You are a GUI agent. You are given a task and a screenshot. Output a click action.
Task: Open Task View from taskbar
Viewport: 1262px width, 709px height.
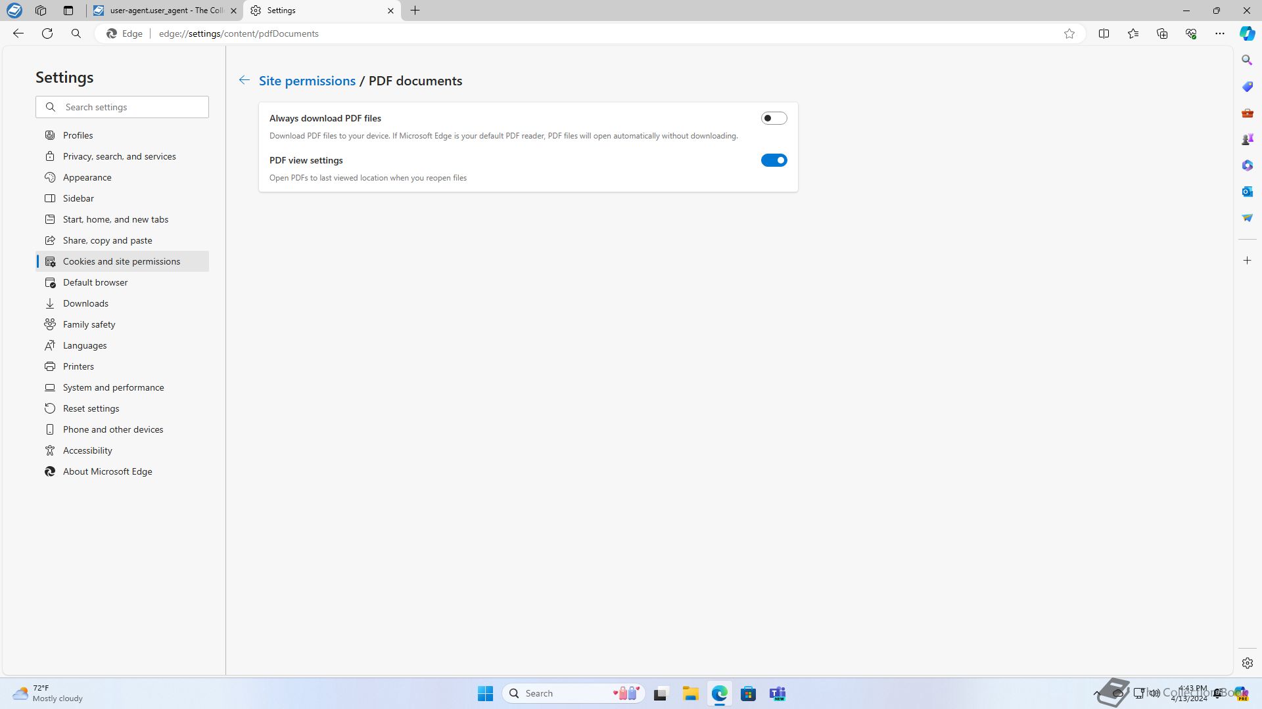661,693
